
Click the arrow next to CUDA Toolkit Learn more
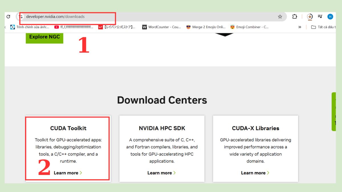click(x=81, y=173)
